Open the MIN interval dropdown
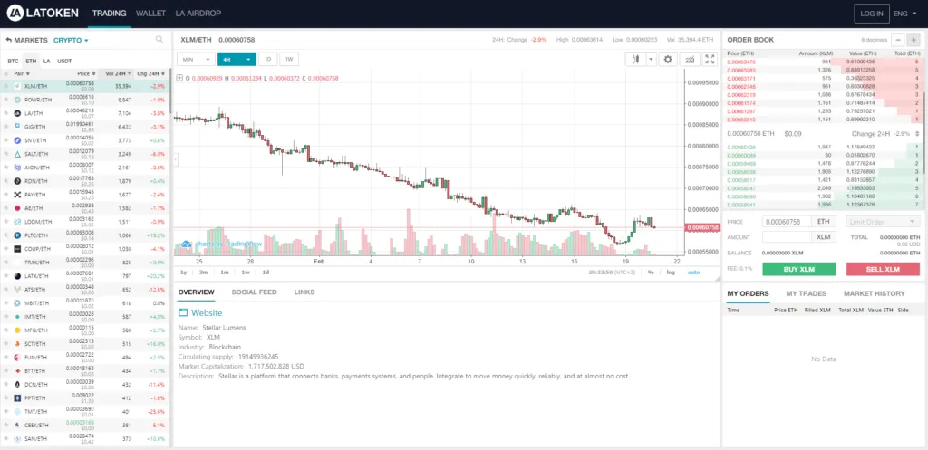This screenshot has width=928, height=450. tap(197, 59)
